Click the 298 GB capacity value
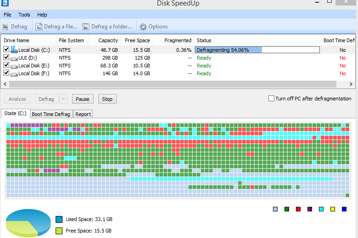The height and width of the screenshot is (238, 358). tap(110, 58)
